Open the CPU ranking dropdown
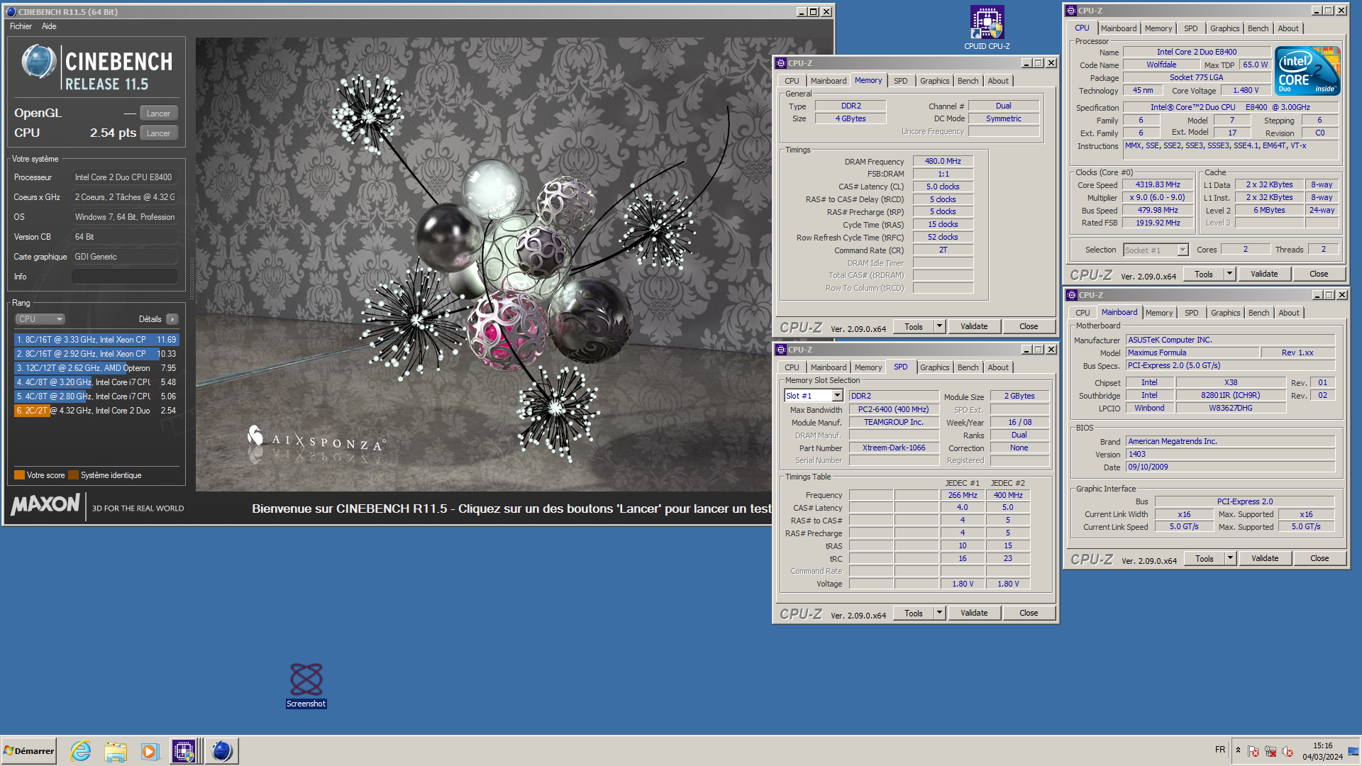1362x766 pixels. point(40,319)
